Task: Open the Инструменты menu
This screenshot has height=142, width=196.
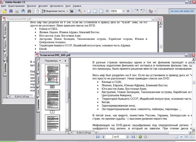Action: pos(57,6)
